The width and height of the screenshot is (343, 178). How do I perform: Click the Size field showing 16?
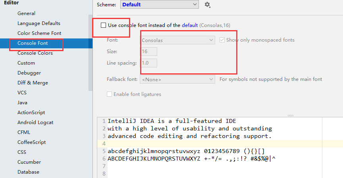[x=149, y=52]
